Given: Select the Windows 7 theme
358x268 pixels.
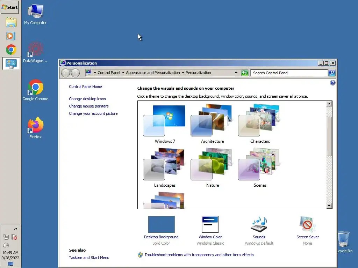Looking at the screenshot, I should 165,124.
